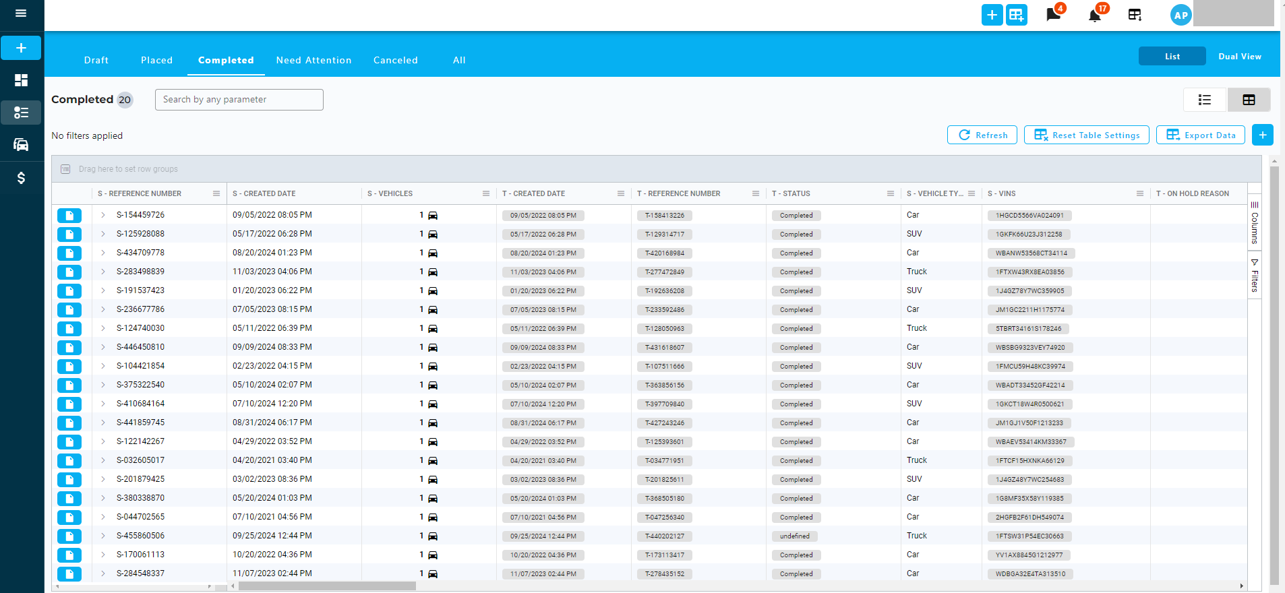The width and height of the screenshot is (1285, 593).
Task: Open column menu for S - VINS
Action: coord(1140,193)
